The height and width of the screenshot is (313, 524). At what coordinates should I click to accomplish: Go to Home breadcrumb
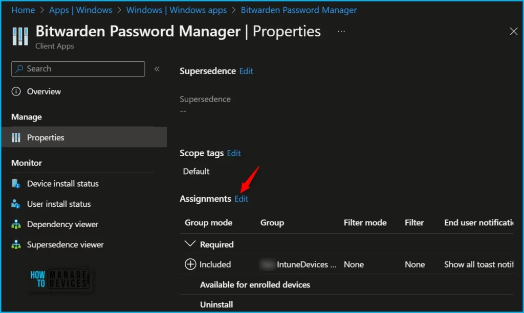point(23,10)
